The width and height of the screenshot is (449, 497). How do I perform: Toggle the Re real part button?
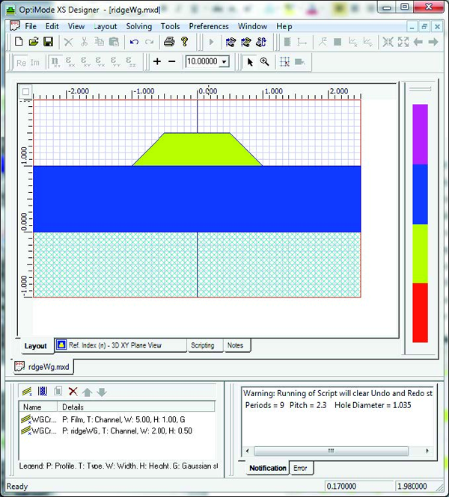pyautogui.click(x=21, y=63)
